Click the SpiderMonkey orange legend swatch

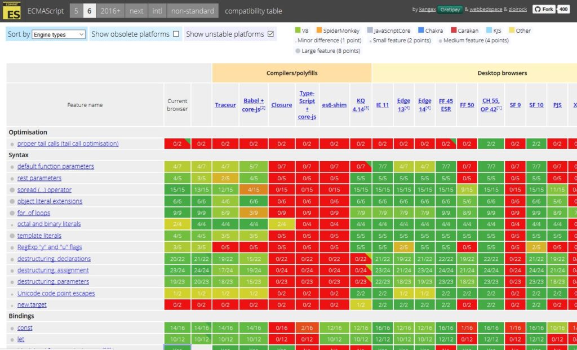[319, 30]
